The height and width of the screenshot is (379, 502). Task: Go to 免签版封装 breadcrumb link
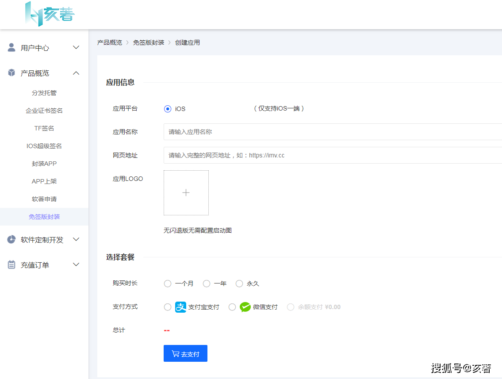tap(149, 42)
